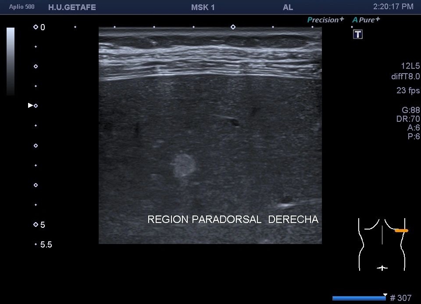Toggle the APure+ imaging indicator

coord(366,20)
